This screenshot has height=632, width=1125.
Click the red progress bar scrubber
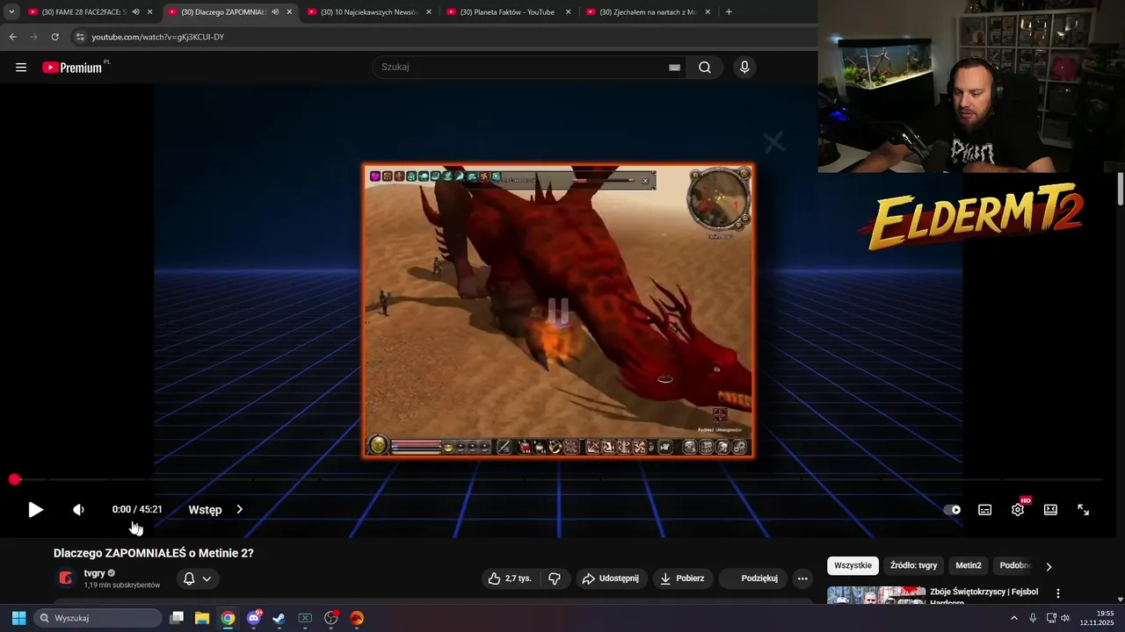click(x=14, y=479)
